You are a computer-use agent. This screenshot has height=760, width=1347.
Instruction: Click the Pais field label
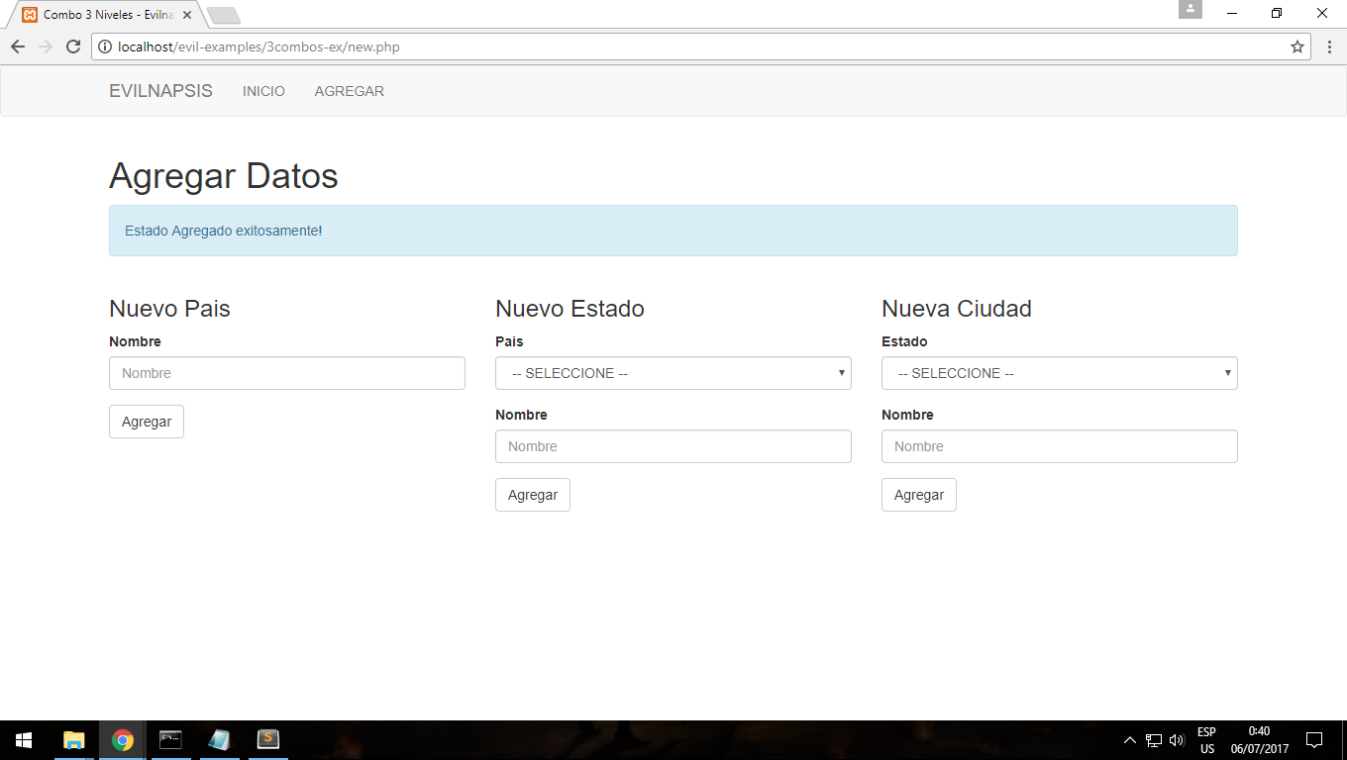(x=509, y=341)
